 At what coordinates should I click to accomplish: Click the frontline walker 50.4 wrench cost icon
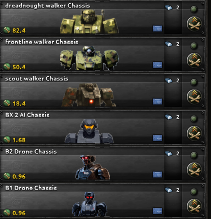7,67
